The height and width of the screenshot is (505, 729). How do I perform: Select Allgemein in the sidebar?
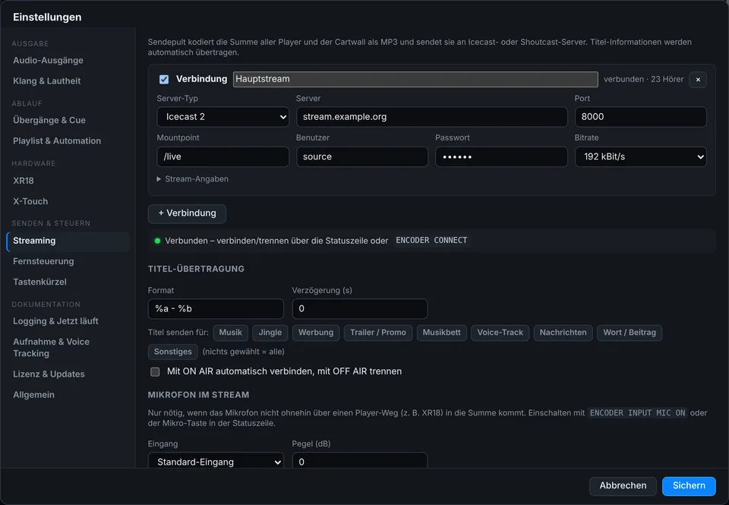click(68, 395)
